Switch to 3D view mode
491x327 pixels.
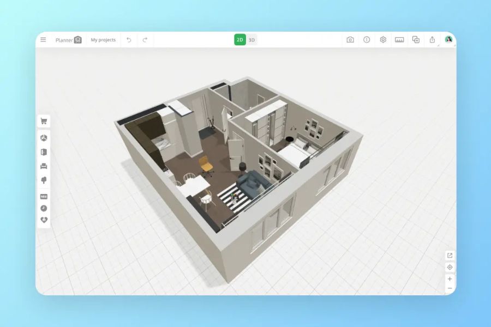252,40
